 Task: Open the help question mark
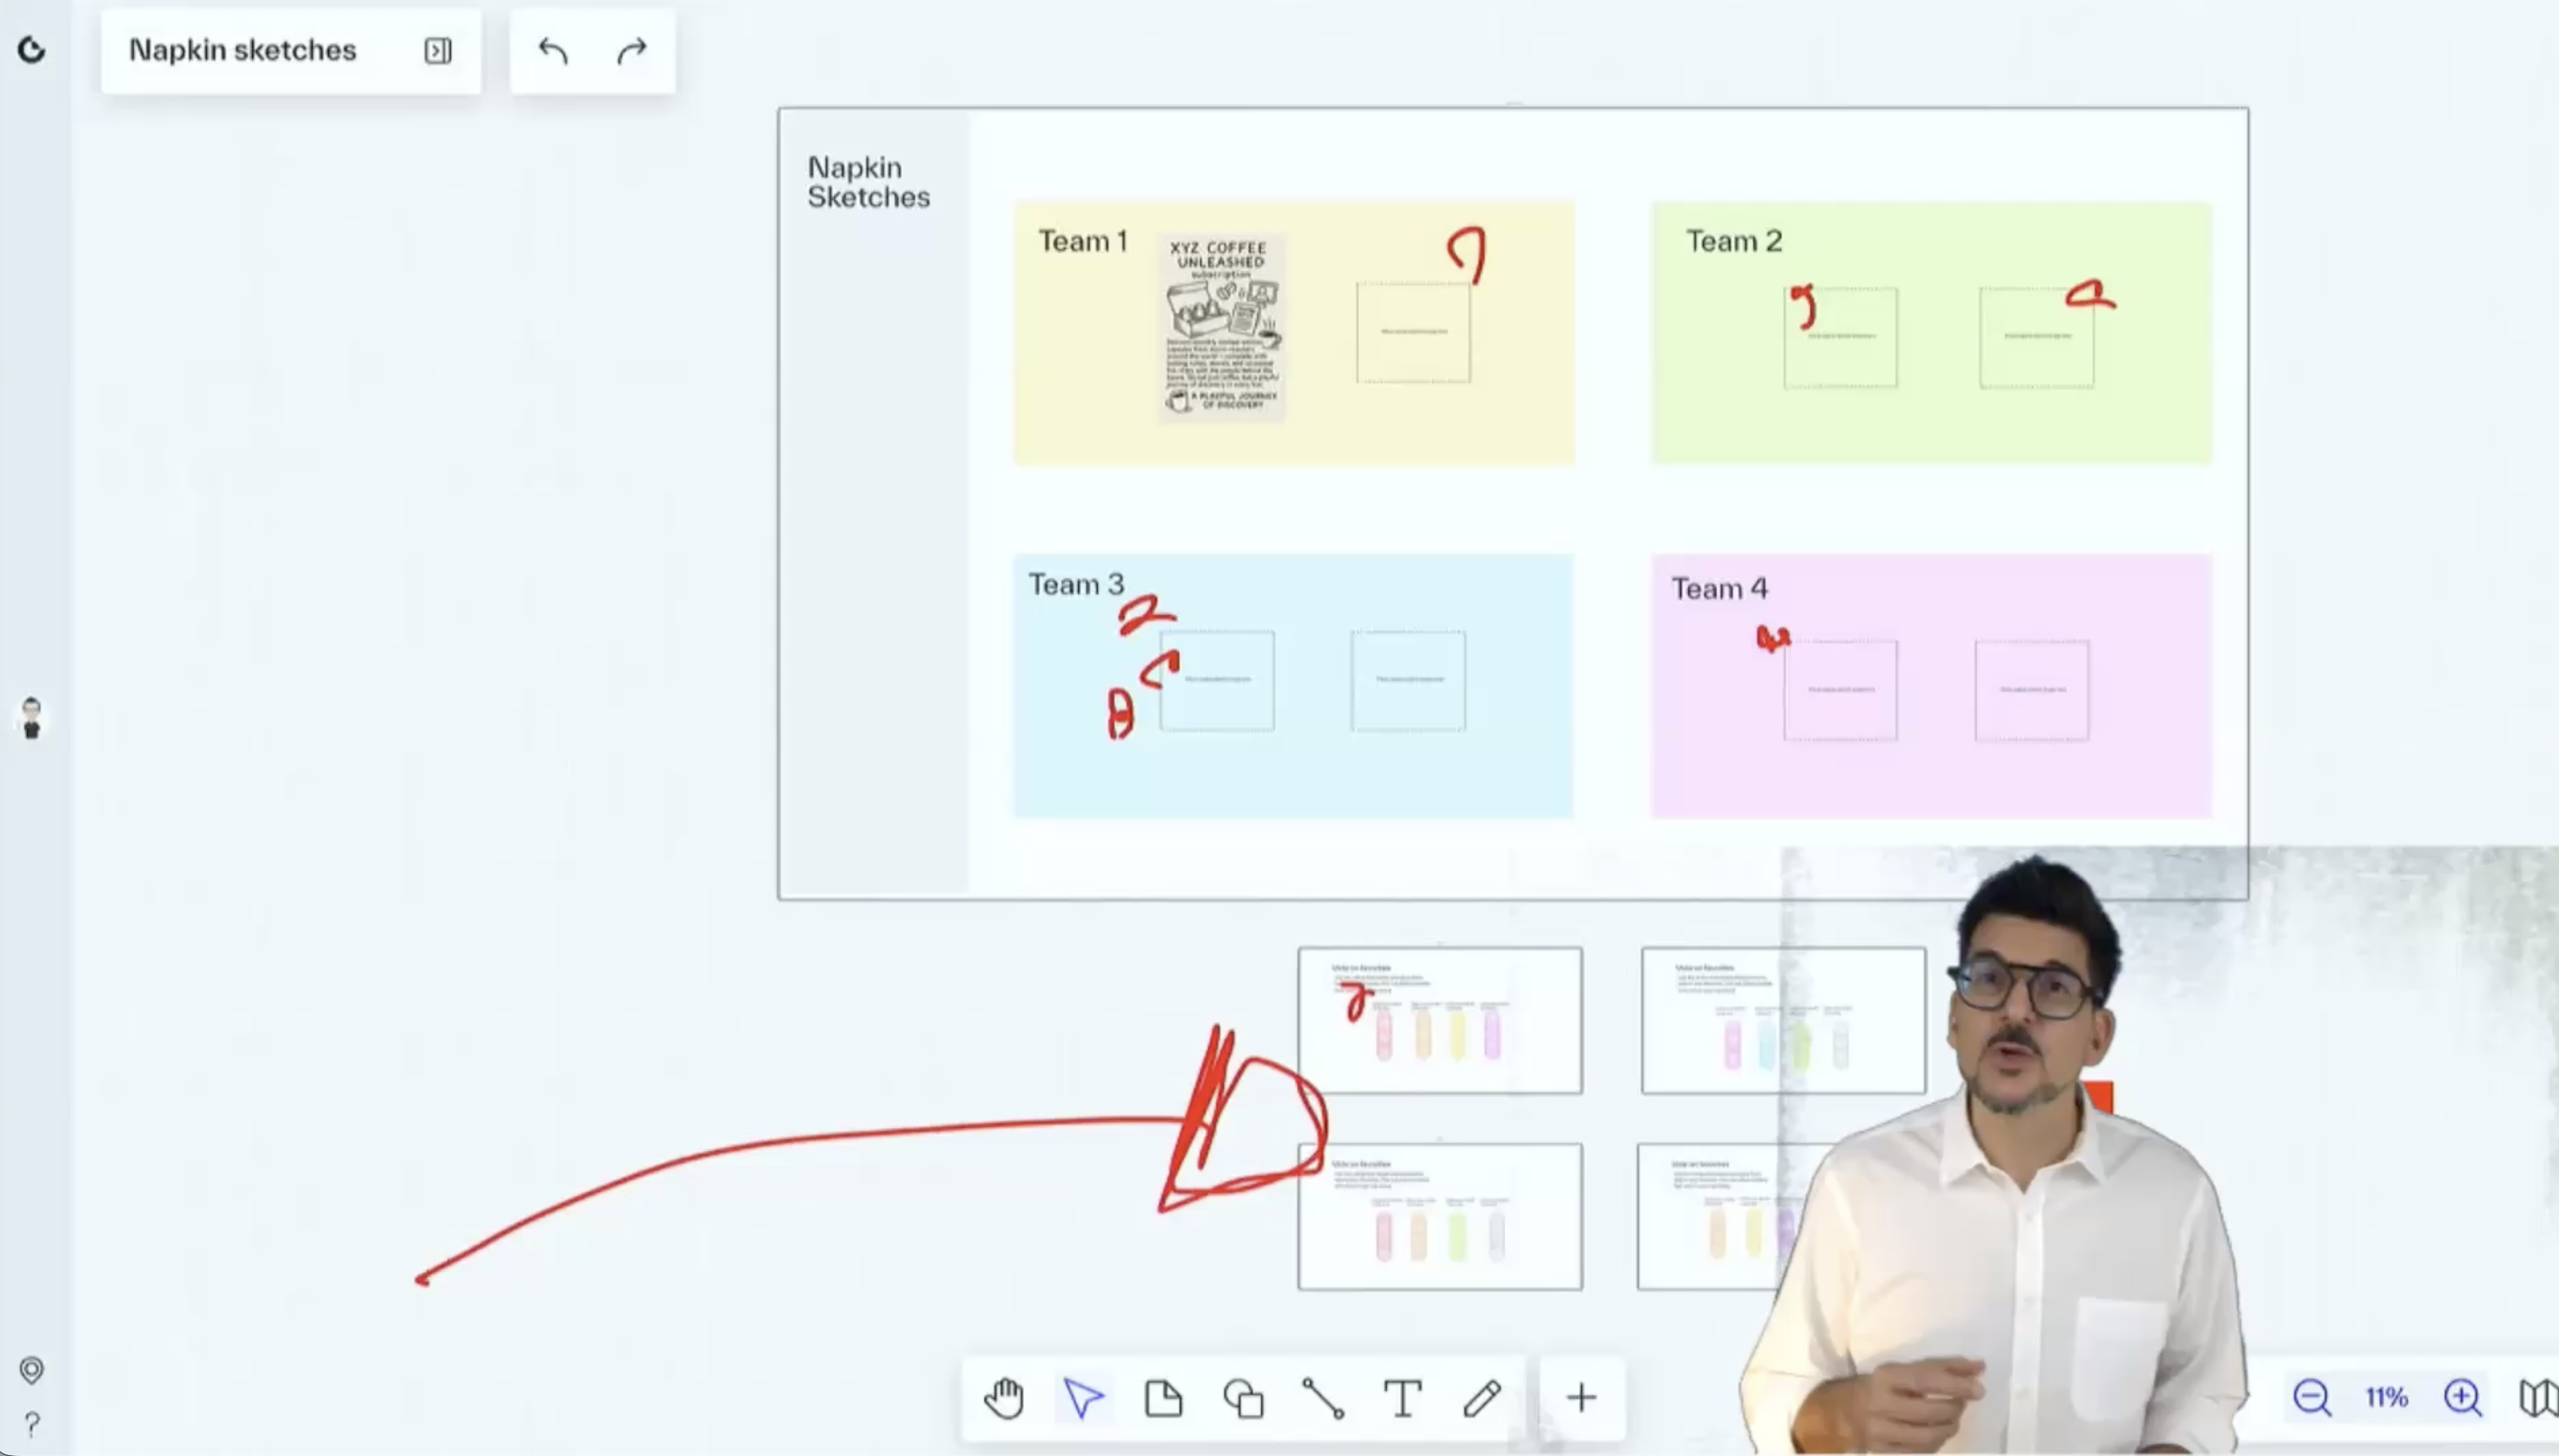(x=32, y=1423)
